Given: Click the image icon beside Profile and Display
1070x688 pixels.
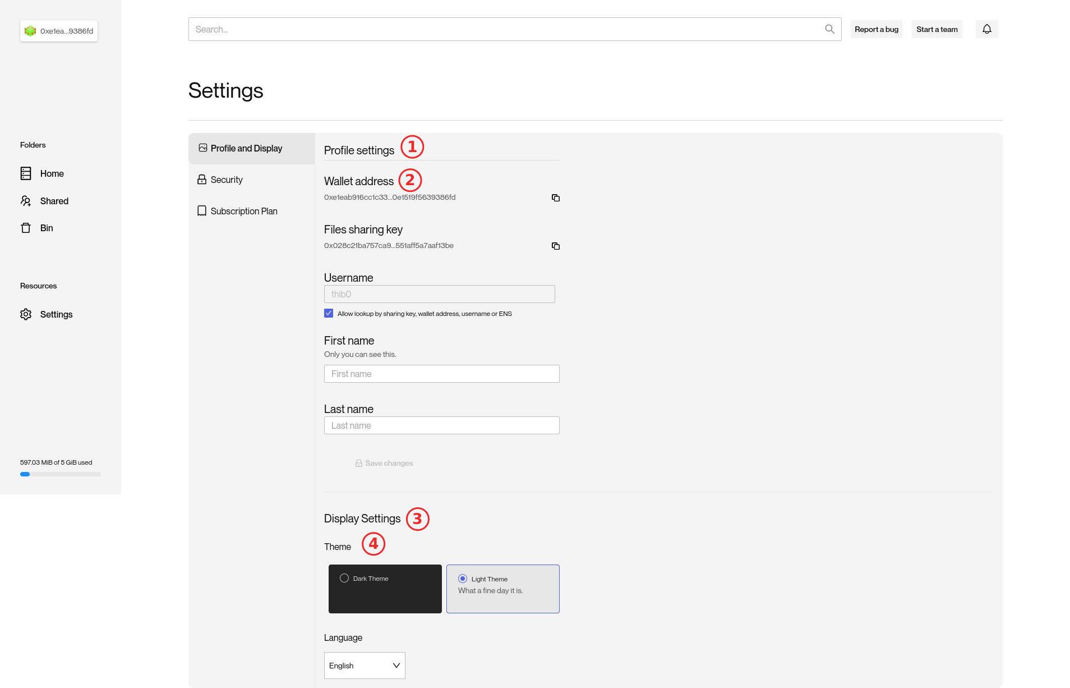Looking at the screenshot, I should pos(203,148).
